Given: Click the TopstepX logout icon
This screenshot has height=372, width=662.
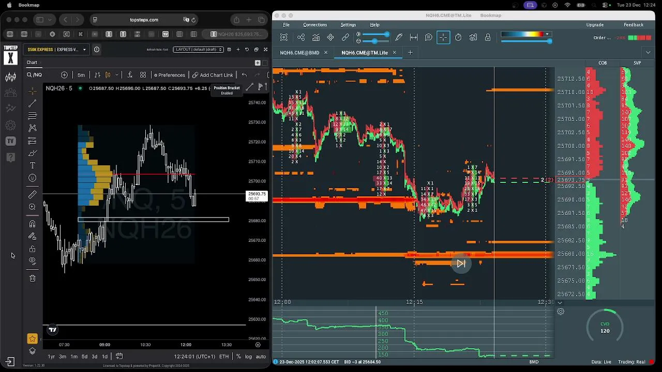Looking at the screenshot, I should tap(10, 361).
